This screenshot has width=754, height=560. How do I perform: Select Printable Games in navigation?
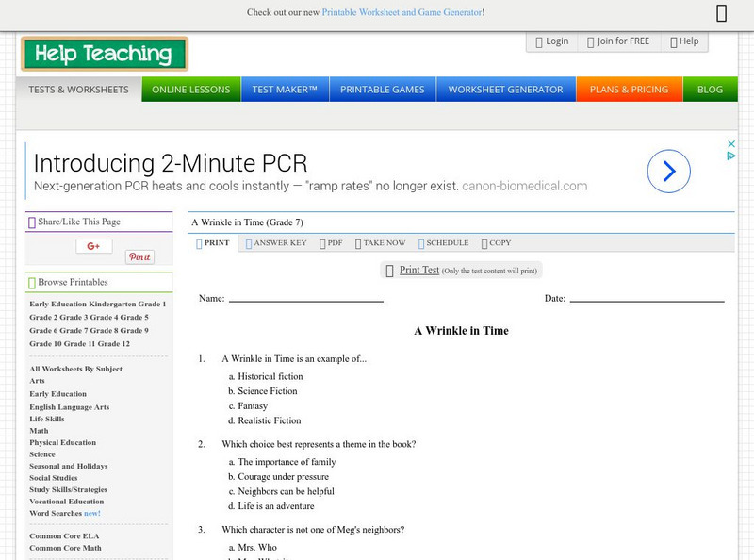tap(383, 90)
